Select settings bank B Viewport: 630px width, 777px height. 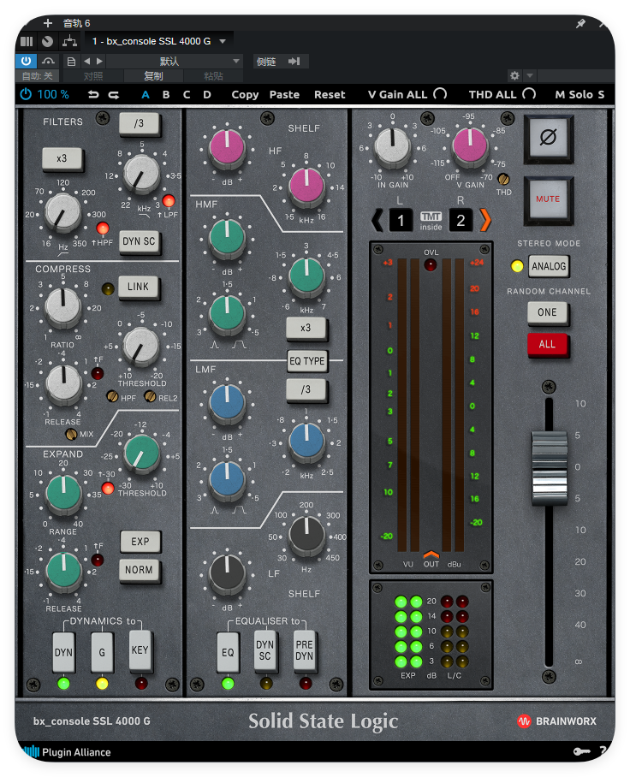point(166,95)
